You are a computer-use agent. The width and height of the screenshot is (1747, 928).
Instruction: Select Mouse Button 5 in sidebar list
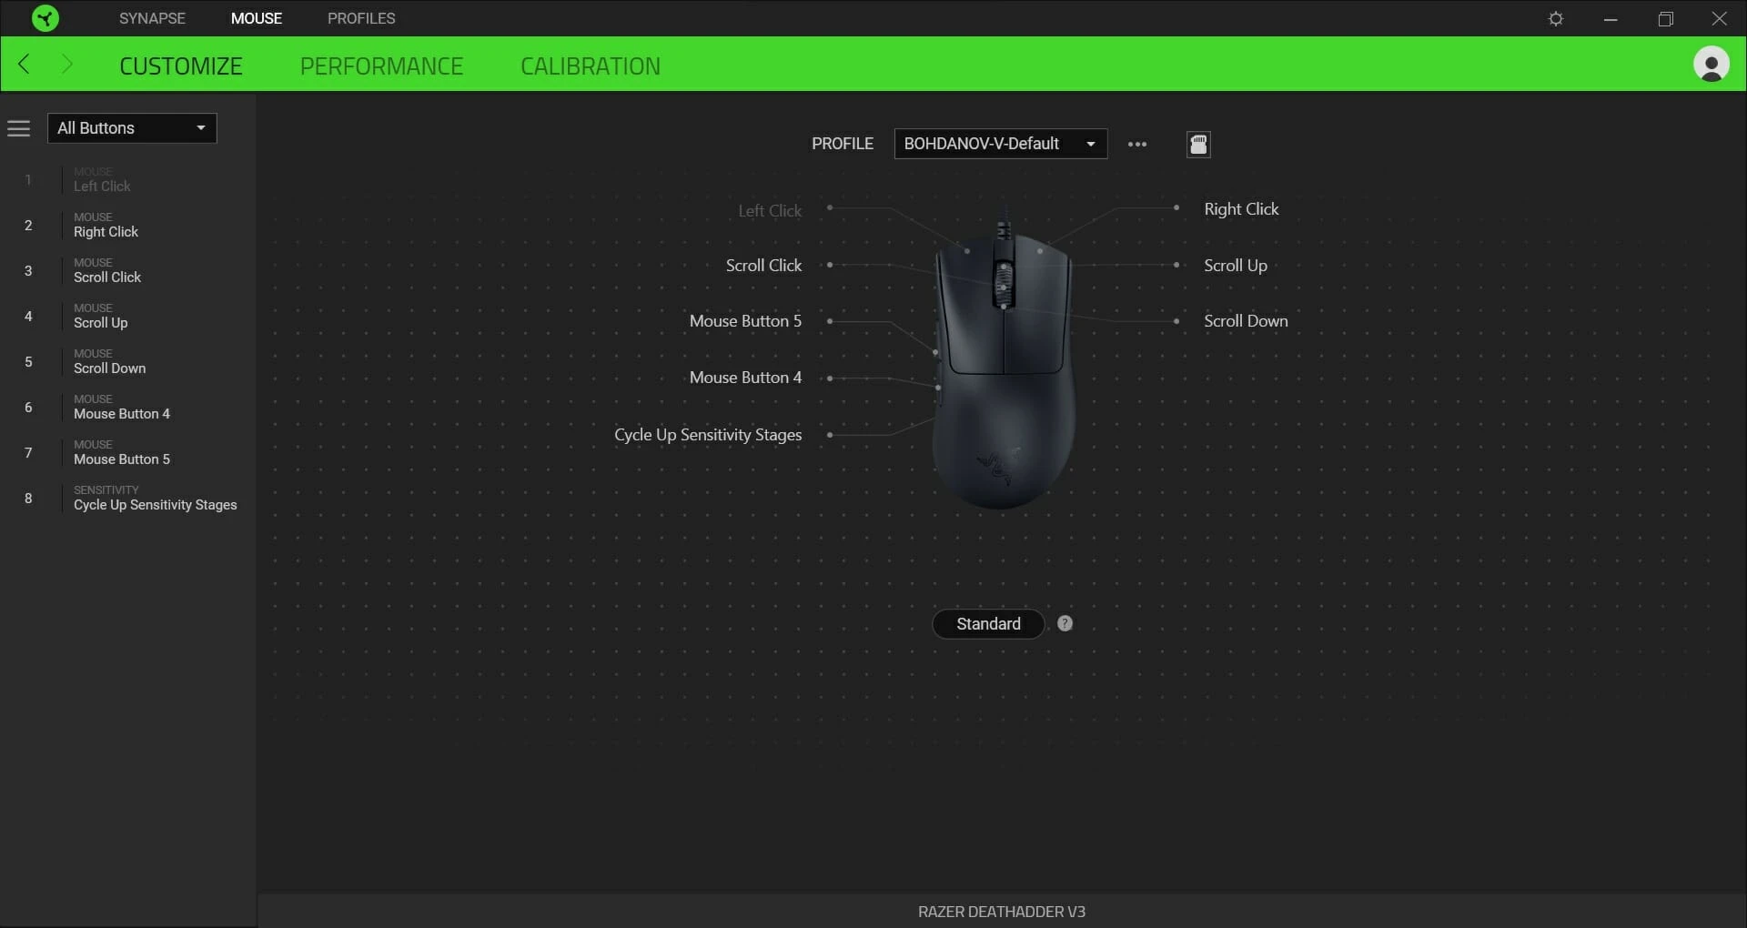point(127,452)
